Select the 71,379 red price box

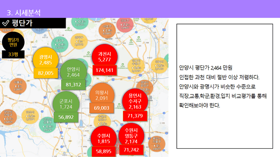tap(135, 116)
